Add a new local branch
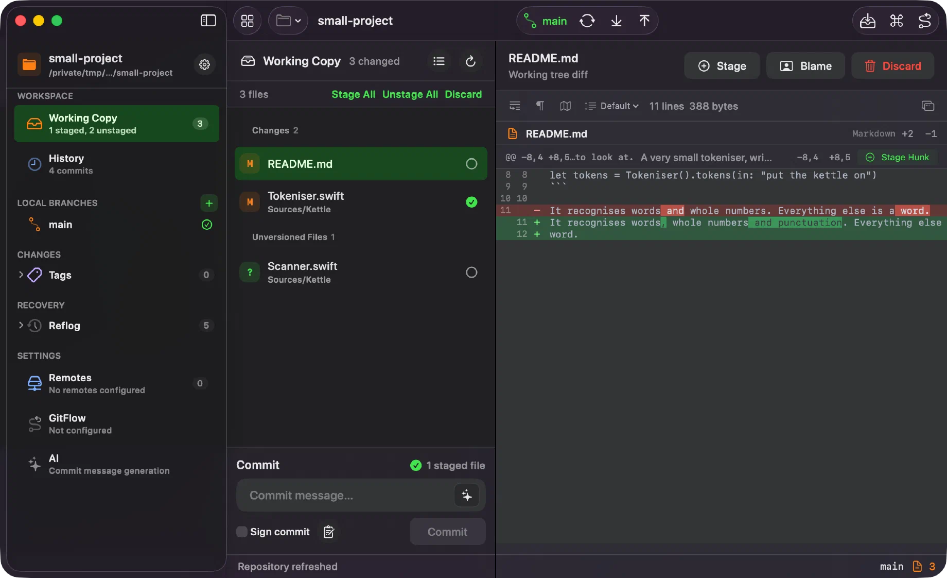 [209, 203]
